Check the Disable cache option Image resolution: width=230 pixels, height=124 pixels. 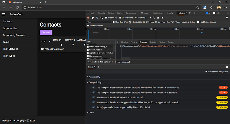point(120,18)
